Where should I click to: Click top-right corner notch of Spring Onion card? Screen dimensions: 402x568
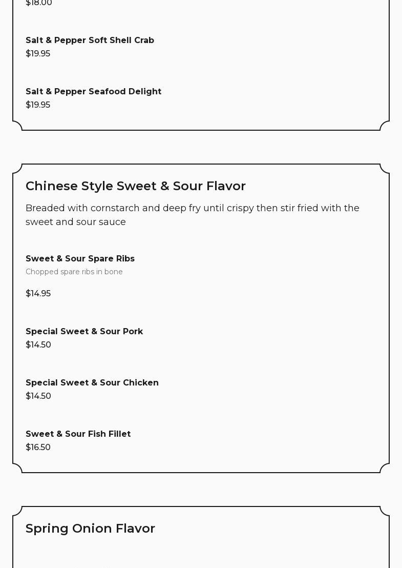click(385, 511)
